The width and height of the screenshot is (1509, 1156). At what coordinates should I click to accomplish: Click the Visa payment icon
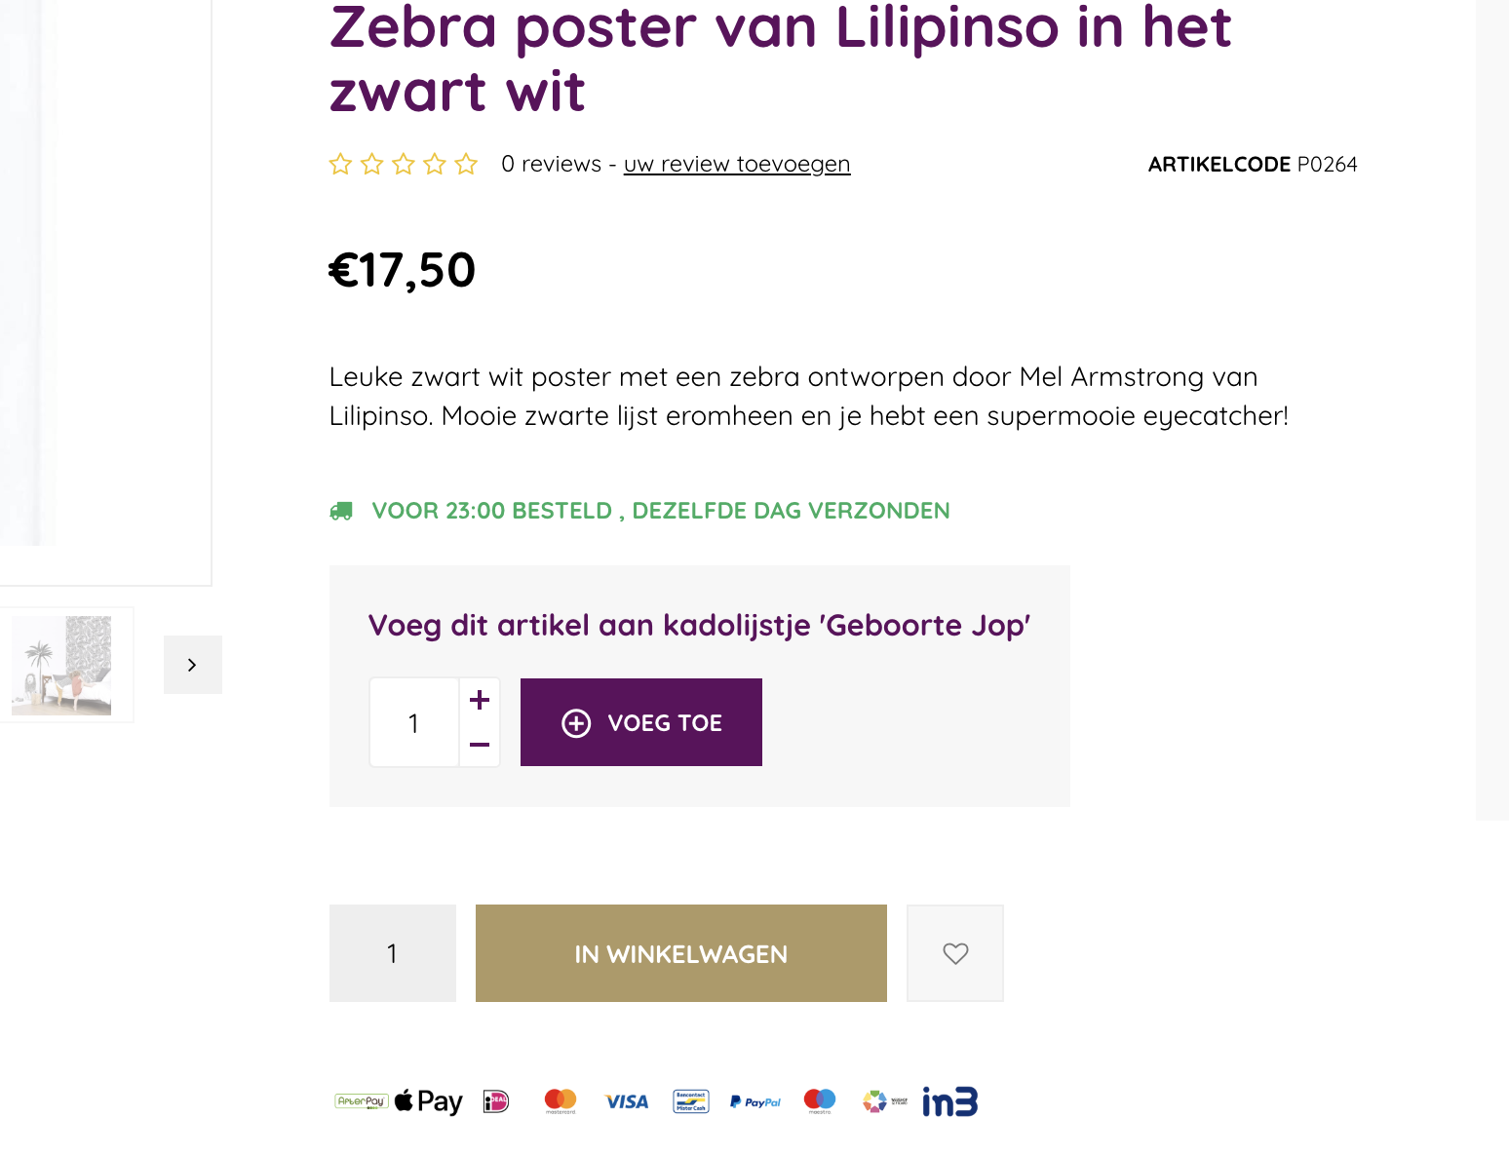[627, 1101]
